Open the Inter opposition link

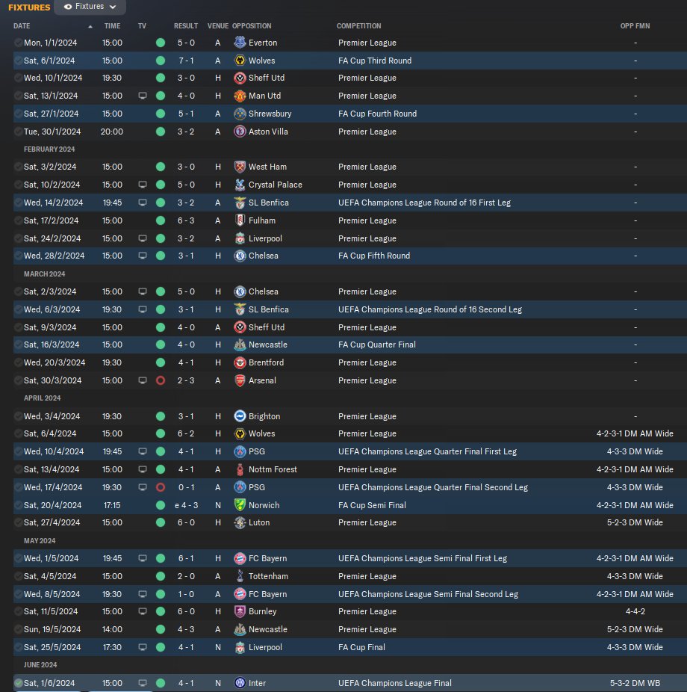(257, 683)
